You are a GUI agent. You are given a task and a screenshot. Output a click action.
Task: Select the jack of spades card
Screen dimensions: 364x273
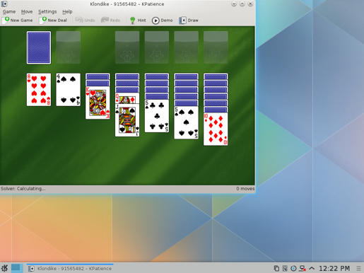point(127,120)
